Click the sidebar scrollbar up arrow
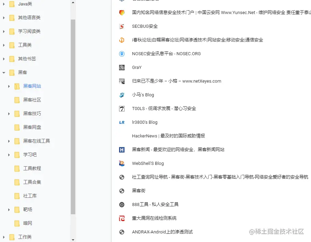Image resolution: width=311 pixels, height=242 pixels. (73, 3)
